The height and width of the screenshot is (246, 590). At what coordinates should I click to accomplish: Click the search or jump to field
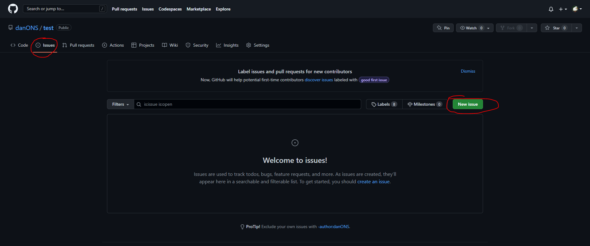65,9
